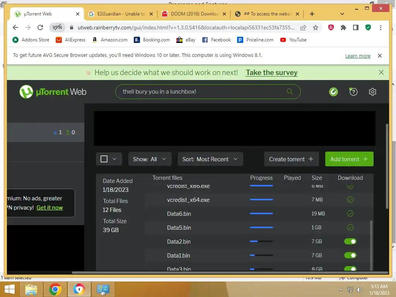
Task: Open File Explorer from taskbar
Action: point(31,289)
